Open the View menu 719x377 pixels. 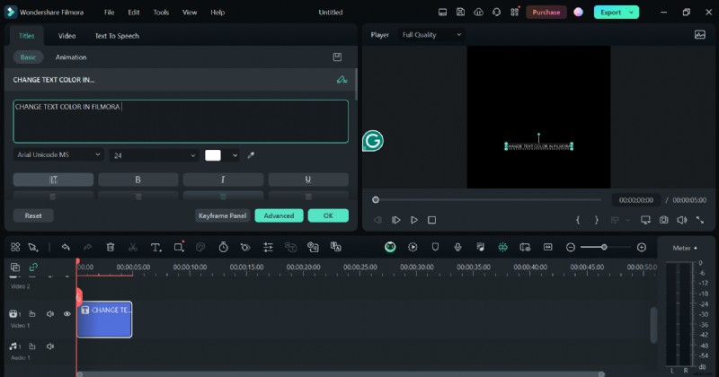(190, 13)
